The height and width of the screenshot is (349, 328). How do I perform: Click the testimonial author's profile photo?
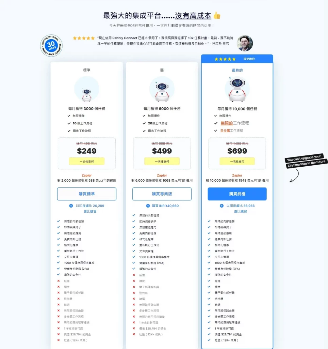pos(245,43)
